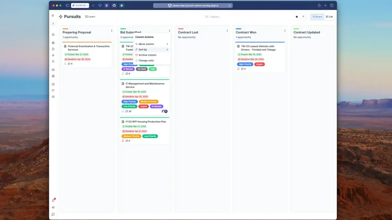
Task: Click the star favorites icon
Action: coord(297,17)
